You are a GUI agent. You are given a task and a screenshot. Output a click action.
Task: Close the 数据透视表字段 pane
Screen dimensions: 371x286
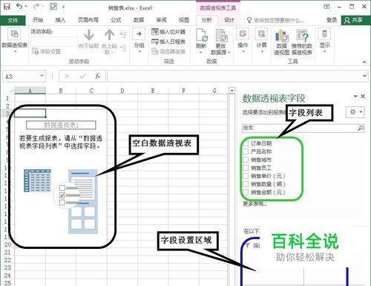(363, 96)
